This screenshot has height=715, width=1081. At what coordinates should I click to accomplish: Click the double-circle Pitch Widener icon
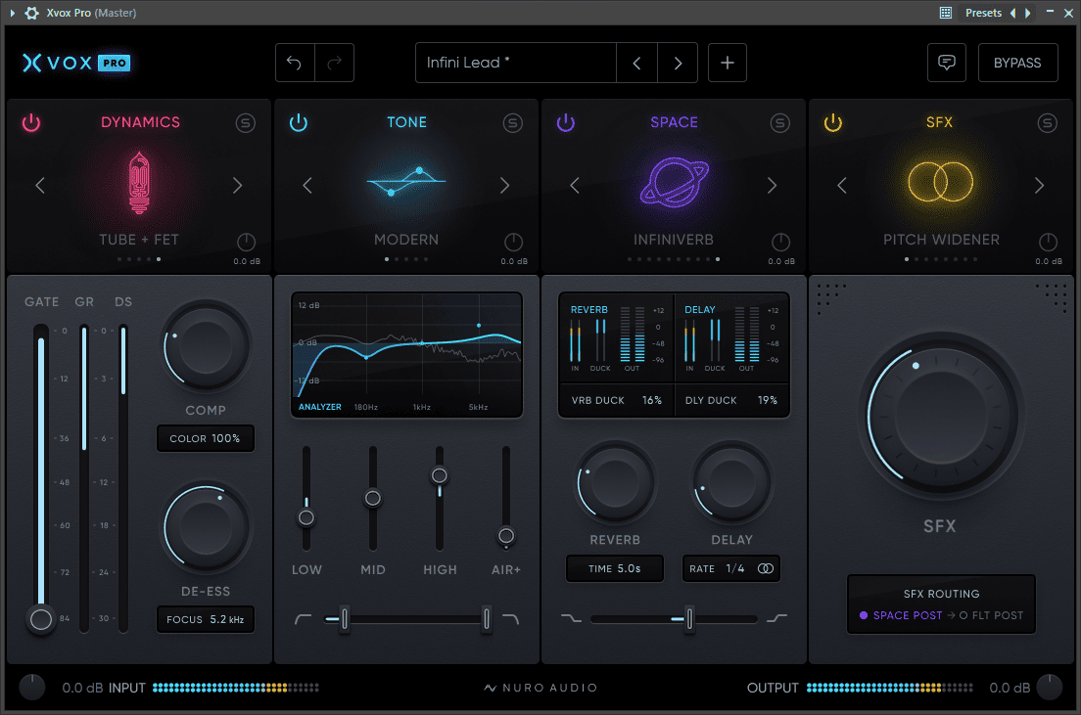[x=940, y=182]
